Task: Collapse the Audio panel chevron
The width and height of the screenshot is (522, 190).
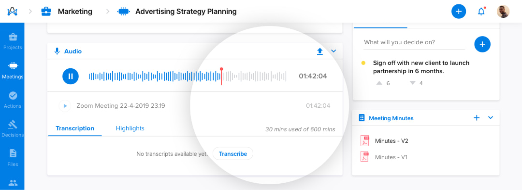Action: [x=333, y=51]
